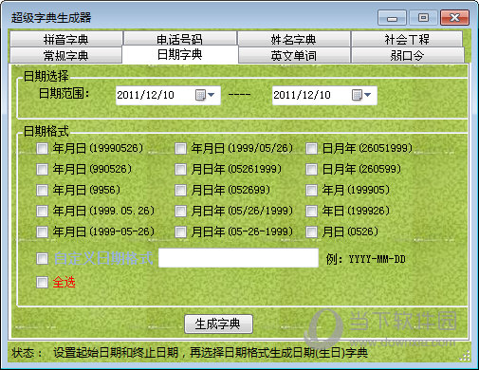The height and width of the screenshot is (370, 479).
Task: Open the 姓名字典 tab
Action: [x=294, y=39]
